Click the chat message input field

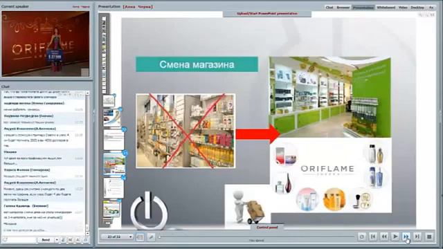point(22,240)
